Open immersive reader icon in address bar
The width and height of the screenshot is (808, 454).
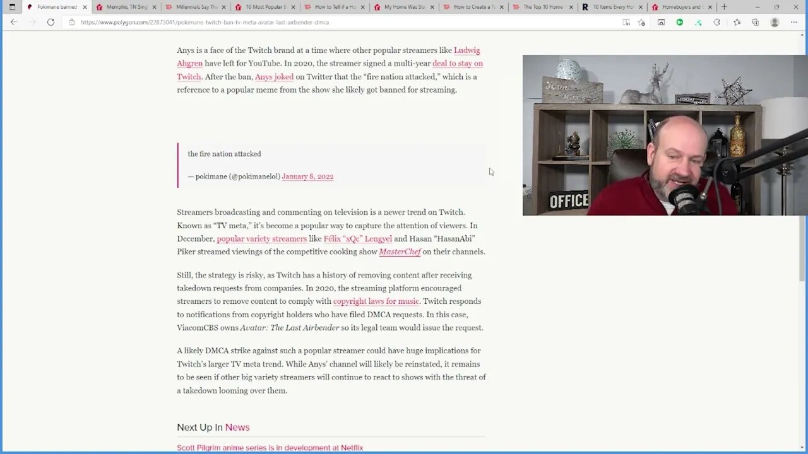pyautogui.click(x=626, y=22)
